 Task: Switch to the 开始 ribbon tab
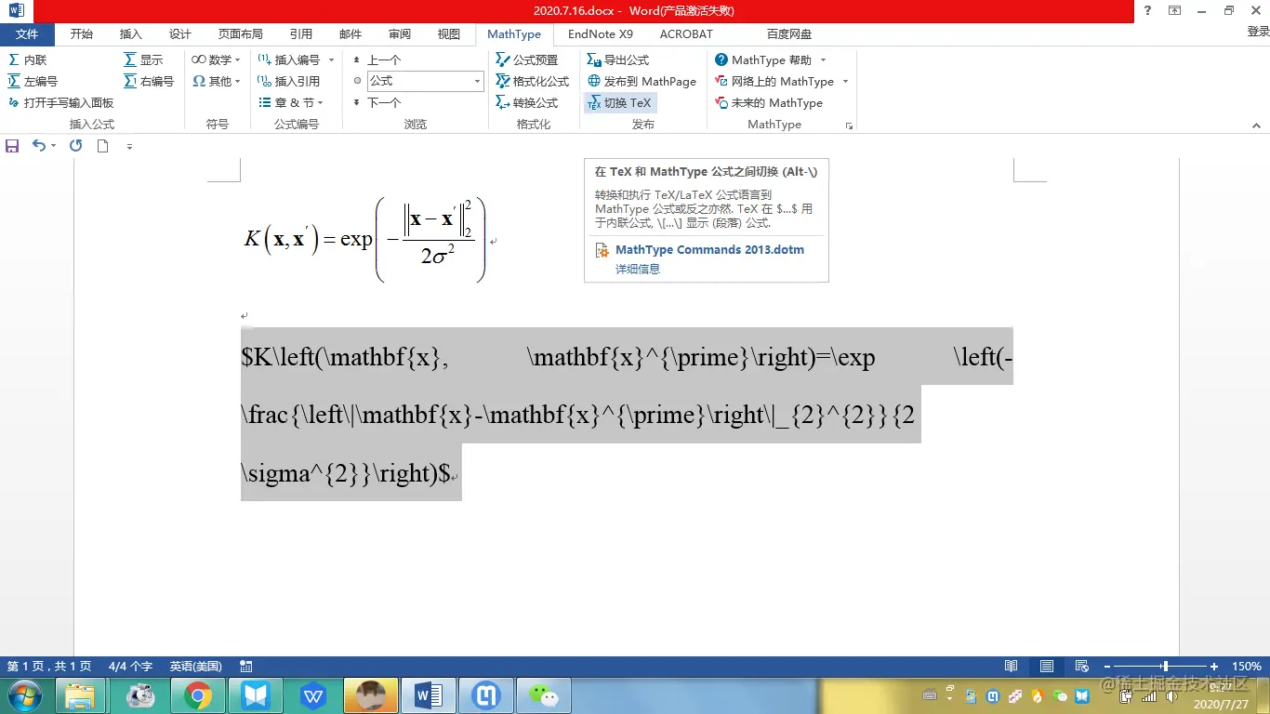[82, 34]
